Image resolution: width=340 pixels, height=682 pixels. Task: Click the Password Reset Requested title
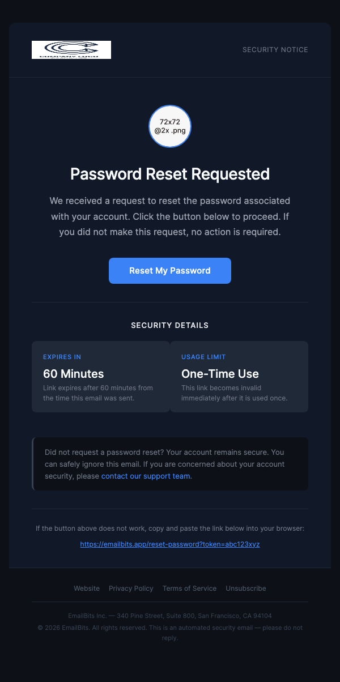click(169, 174)
